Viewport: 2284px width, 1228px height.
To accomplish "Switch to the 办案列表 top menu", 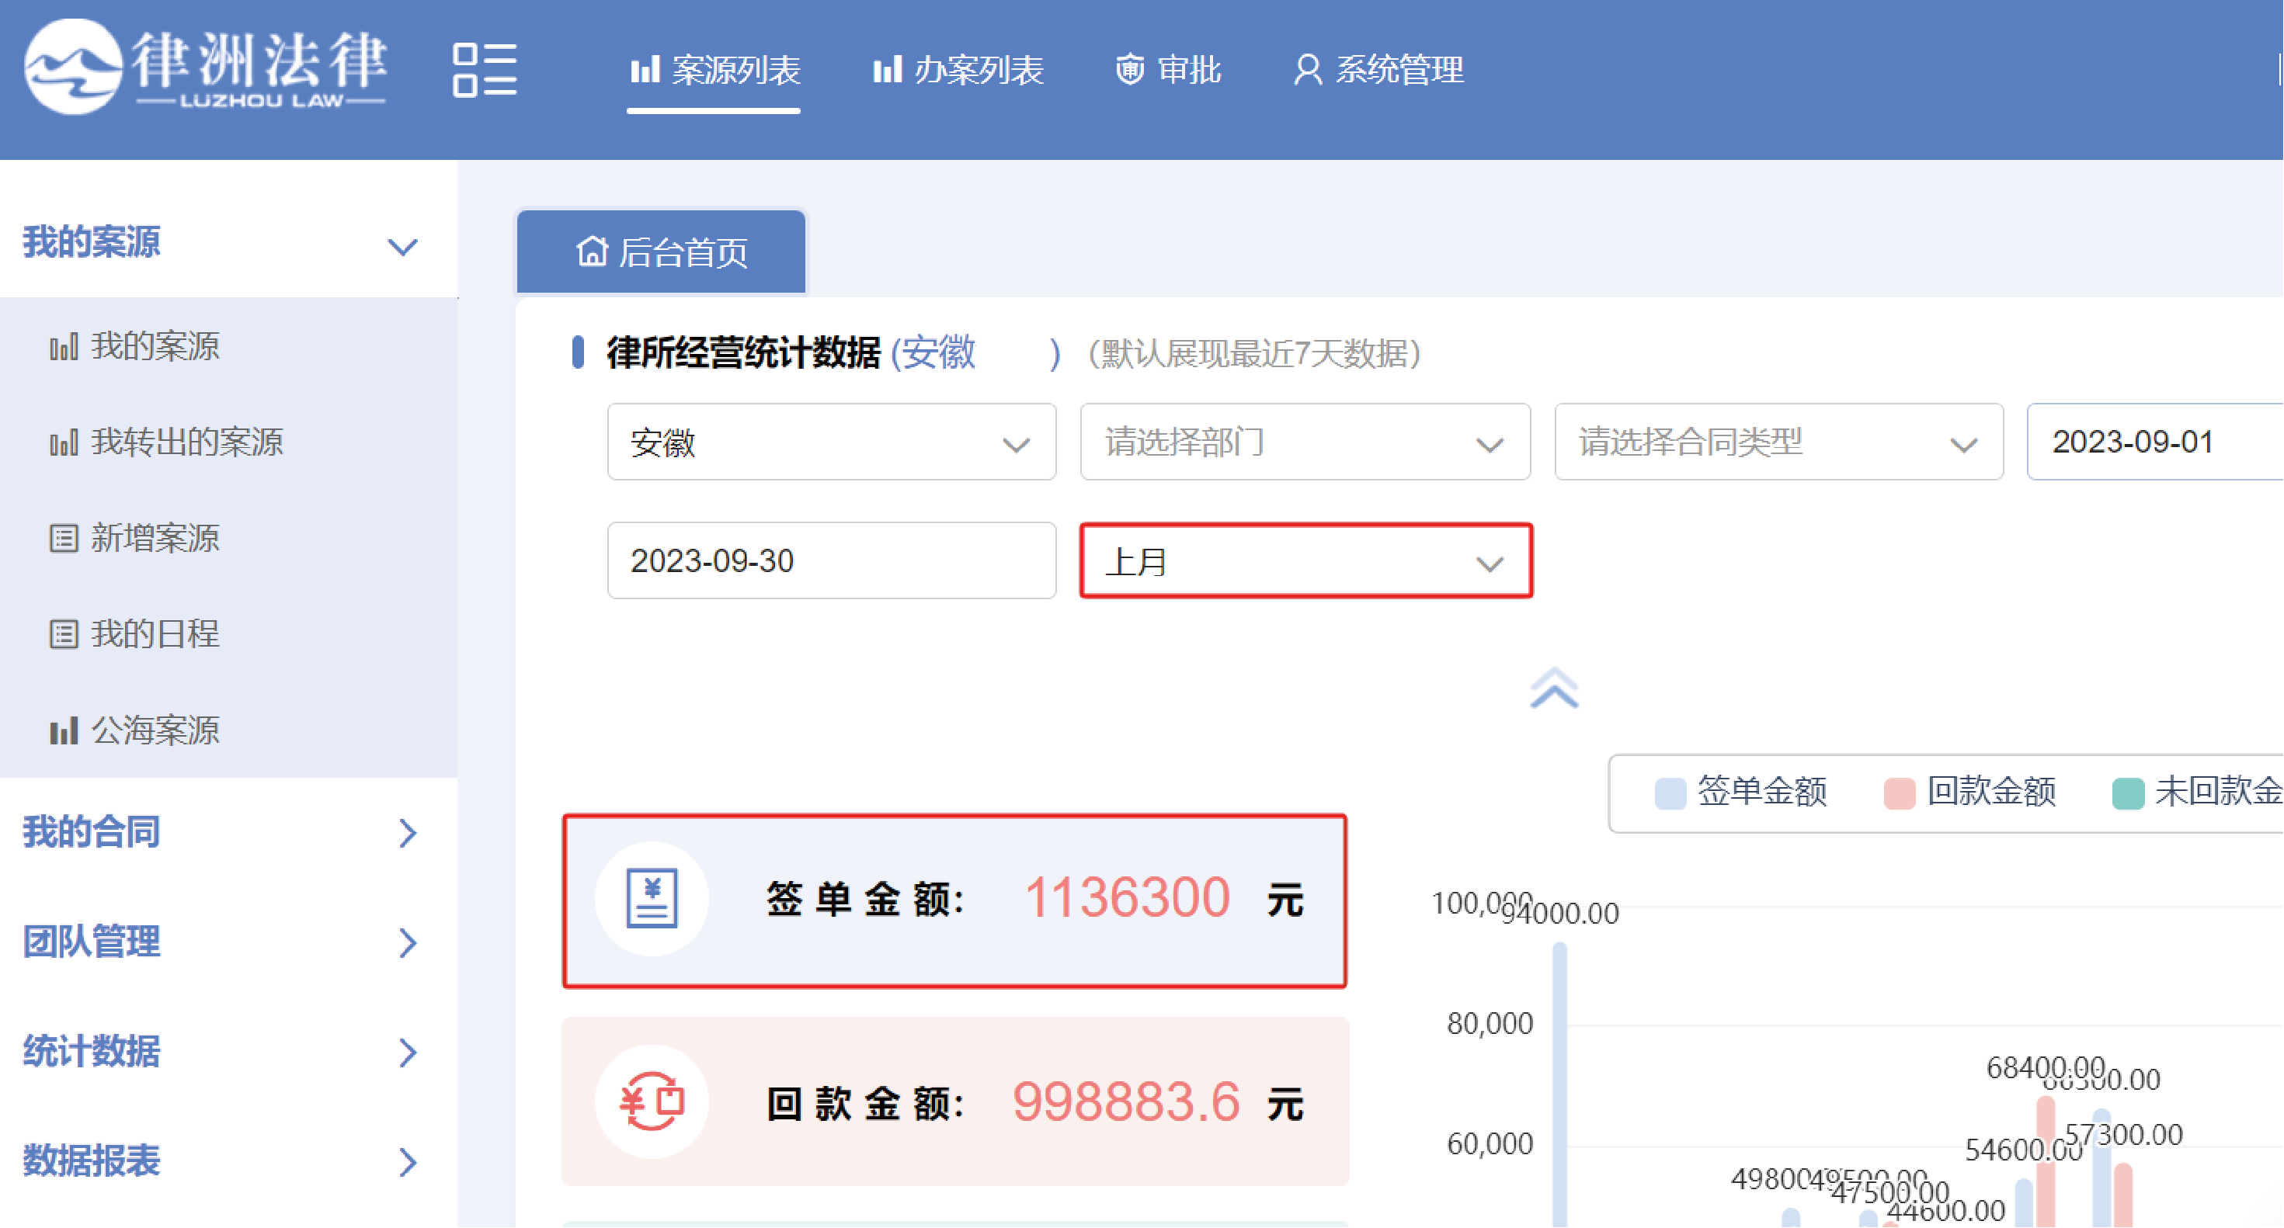I will (x=958, y=69).
